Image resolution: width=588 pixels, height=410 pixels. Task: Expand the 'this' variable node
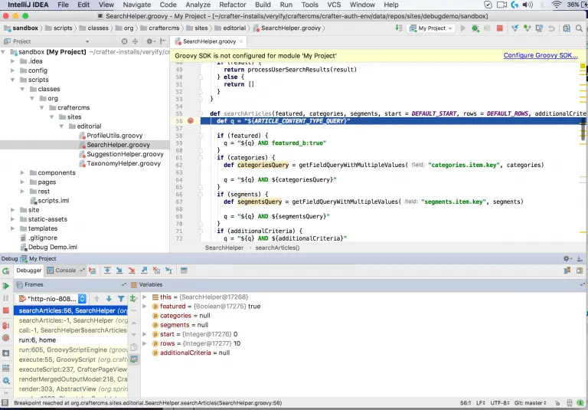pyautogui.click(x=145, y=297)
